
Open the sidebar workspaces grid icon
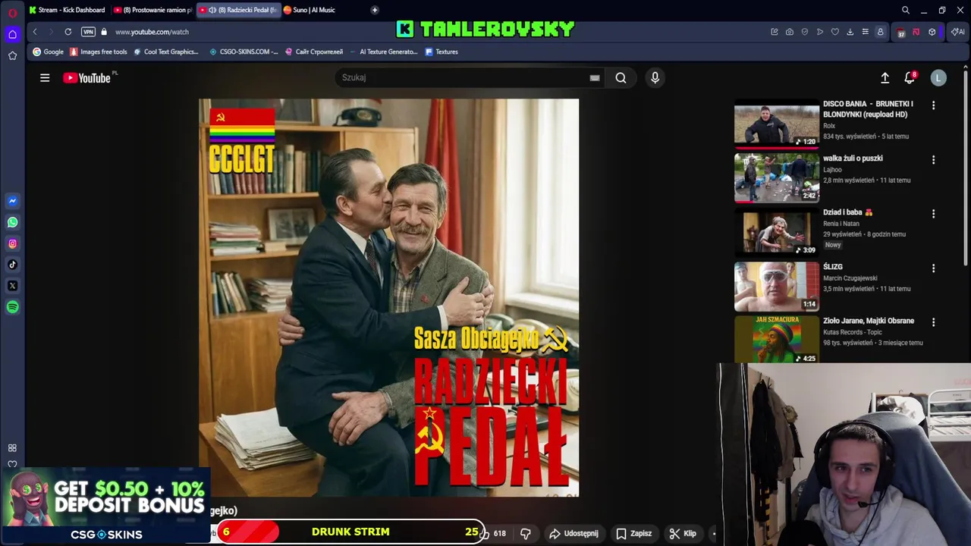(12, 448)
